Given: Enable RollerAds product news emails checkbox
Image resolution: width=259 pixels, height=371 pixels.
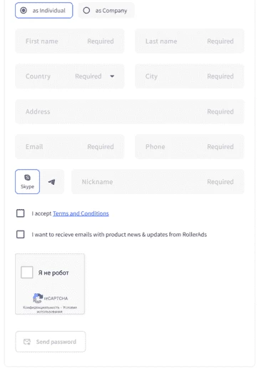Looking at the screenshot, I should click(x=21, y=234).
